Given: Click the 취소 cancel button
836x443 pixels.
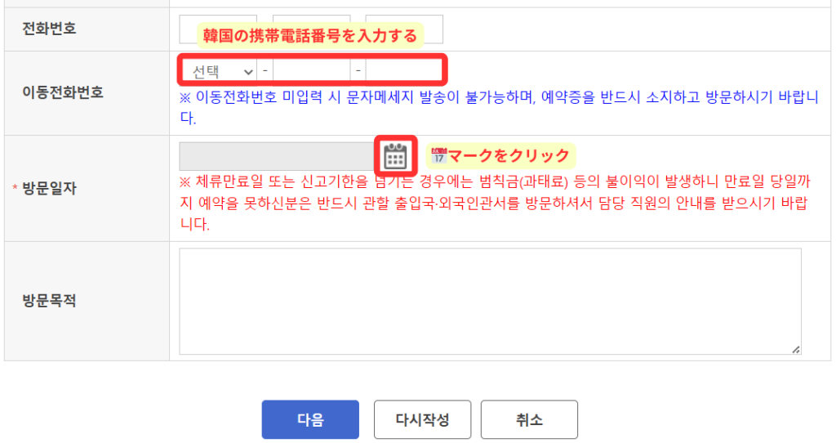Looking at the screenshot, I should point(529,419).
